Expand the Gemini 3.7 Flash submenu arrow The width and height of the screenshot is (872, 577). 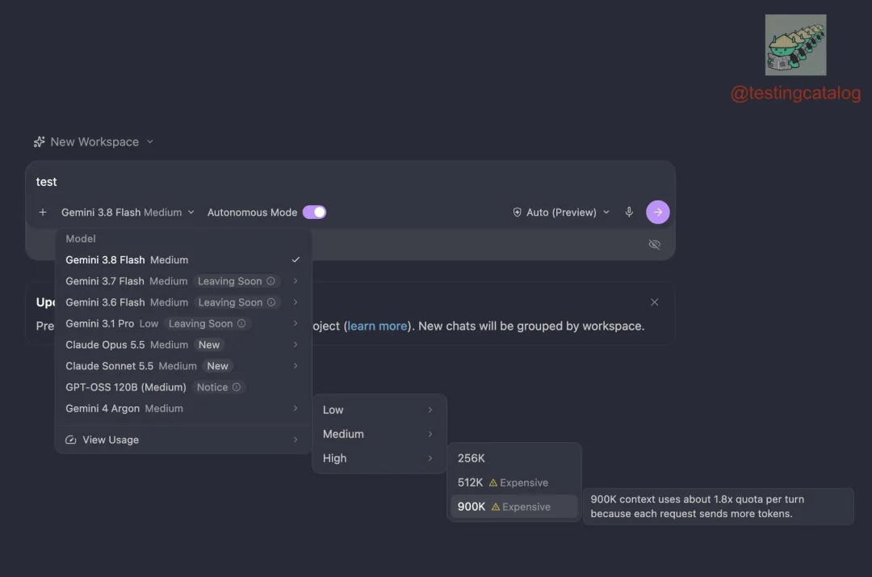(x=296, y=281)
